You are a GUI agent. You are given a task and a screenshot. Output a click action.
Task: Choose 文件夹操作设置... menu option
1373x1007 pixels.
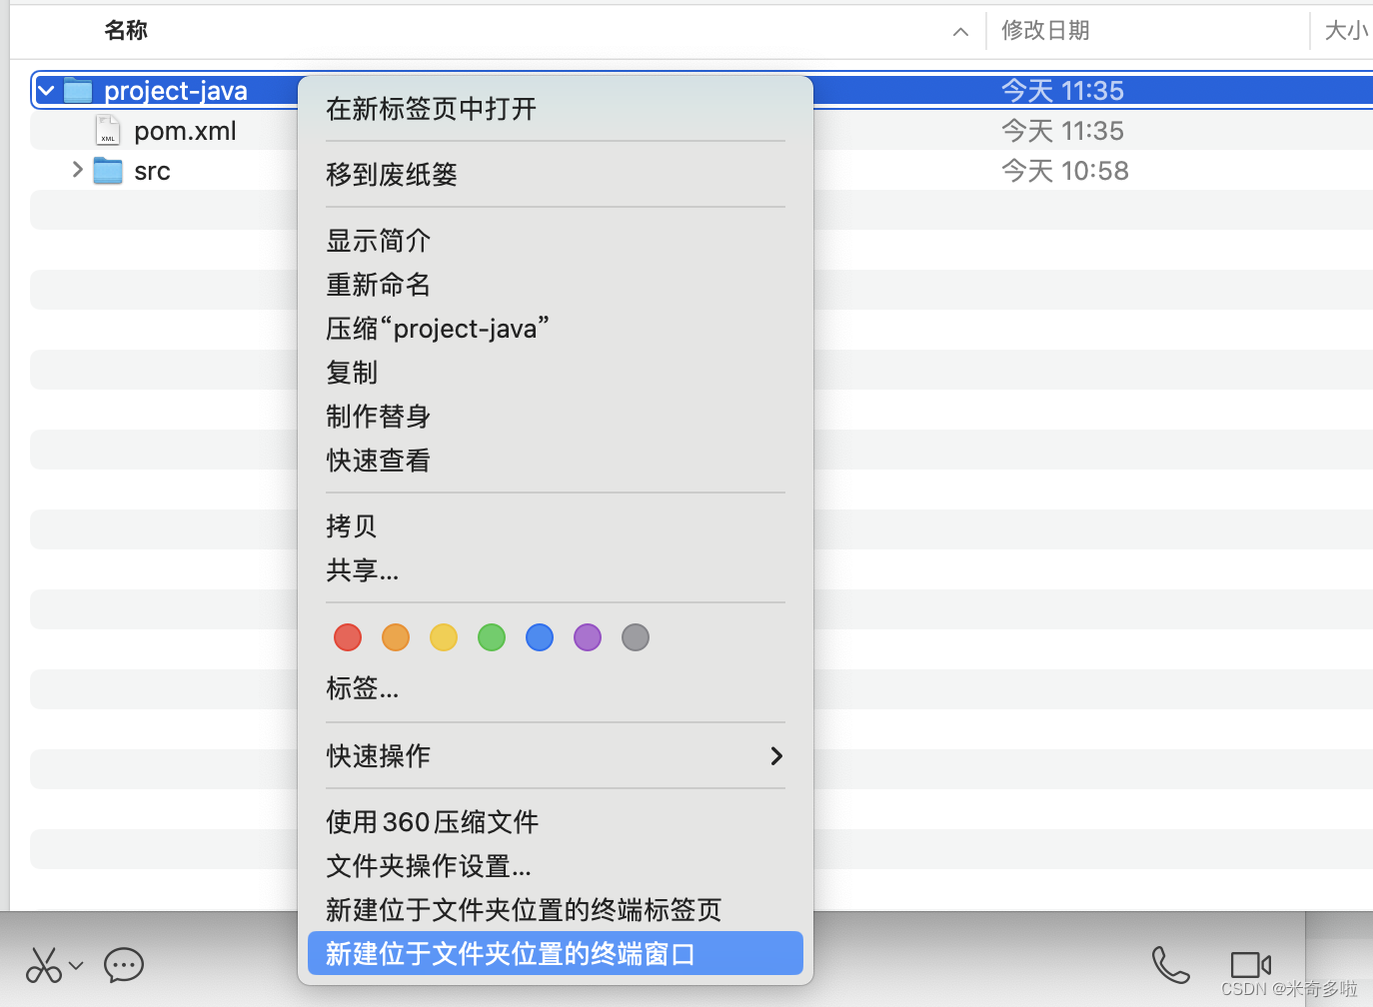point(556,865)
